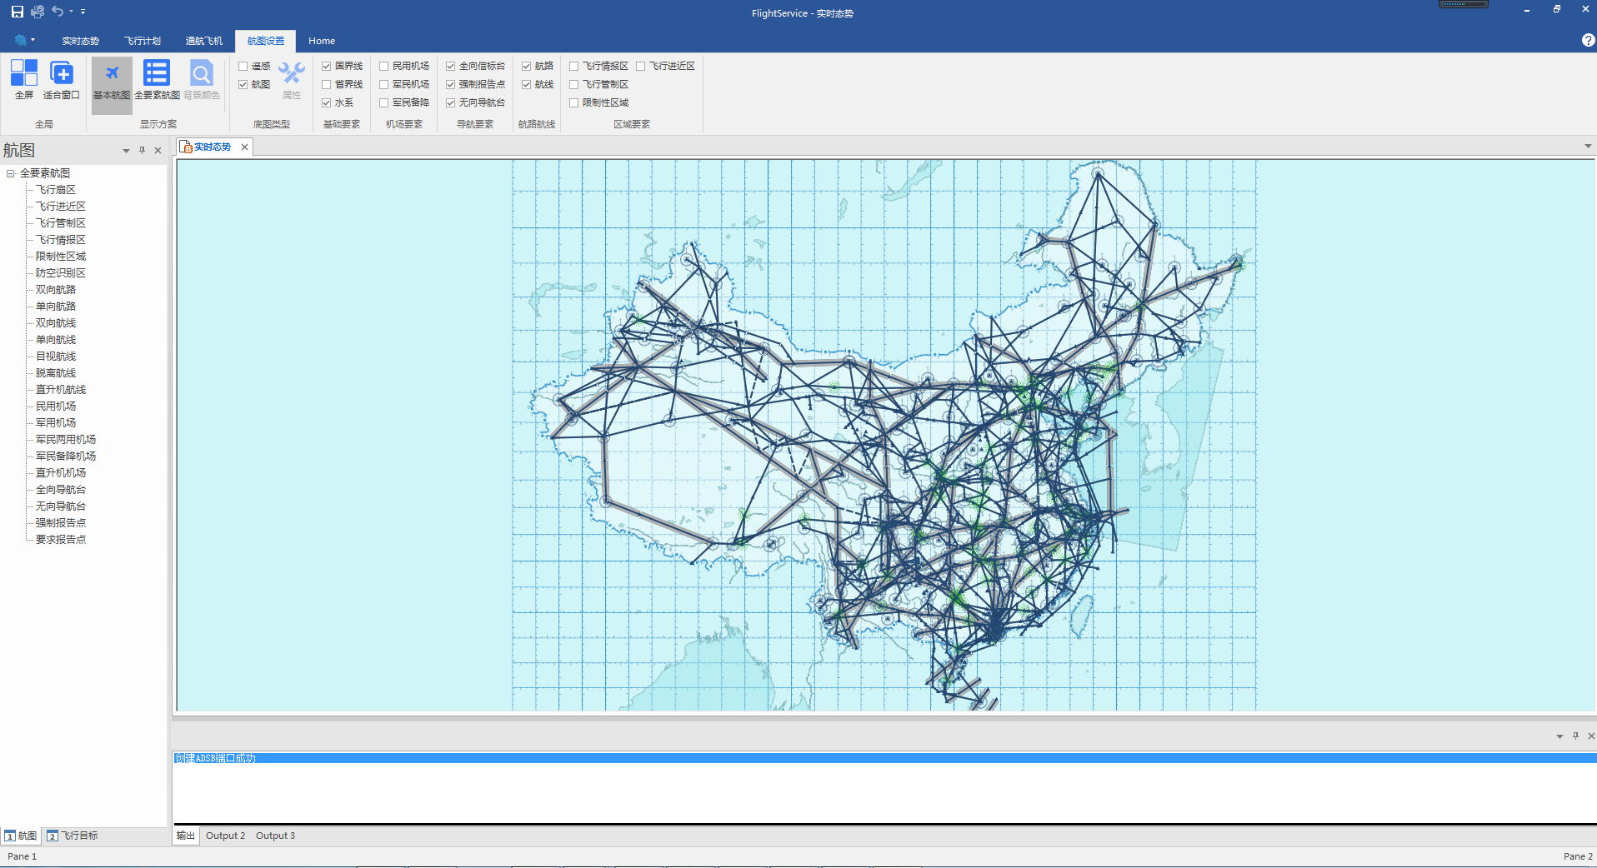Switch to the Output 3 tab
This screenshot has height=868, width=1597.
click(x=275, y=836)
